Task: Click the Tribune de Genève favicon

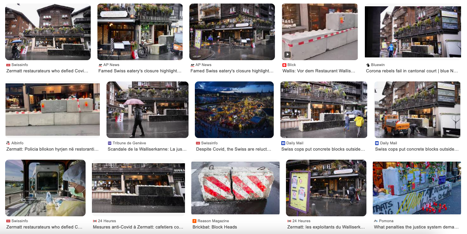Action: pos(109,143)
